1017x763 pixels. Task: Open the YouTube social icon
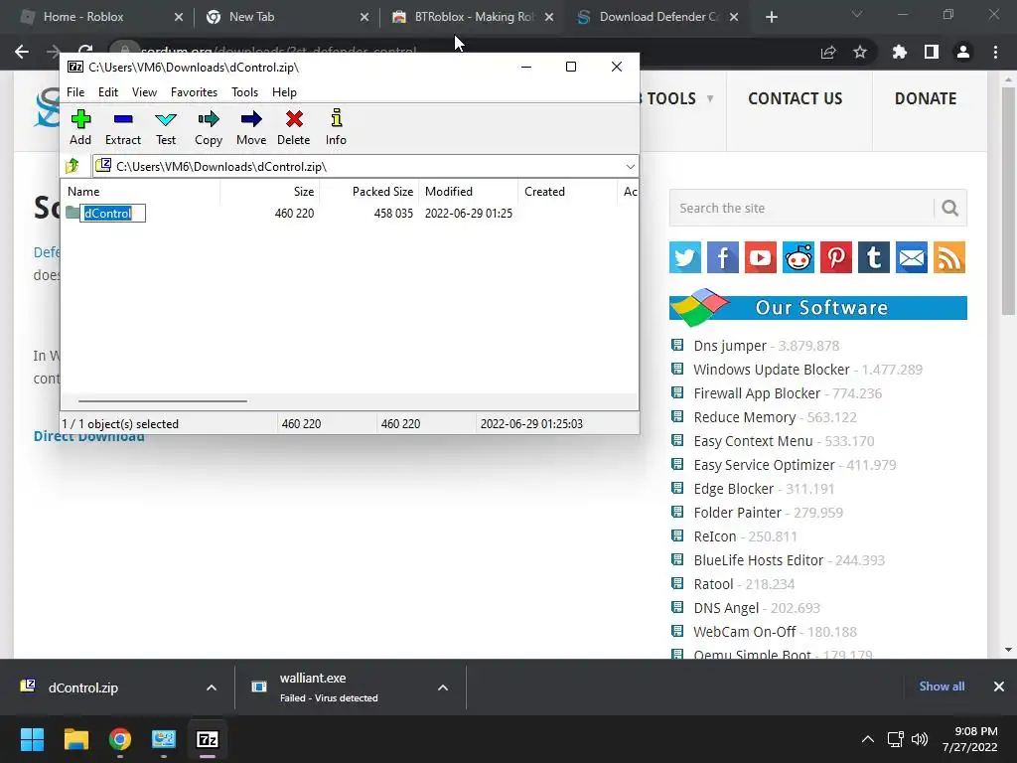(x=760, y=257)
